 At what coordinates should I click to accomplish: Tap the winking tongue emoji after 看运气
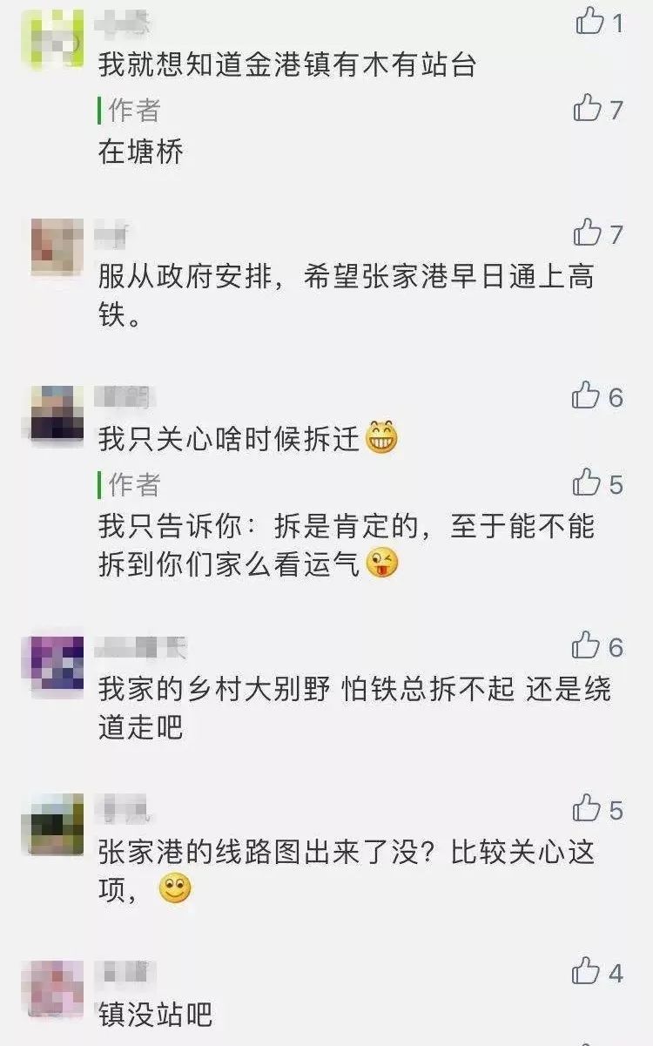point(381,563)
